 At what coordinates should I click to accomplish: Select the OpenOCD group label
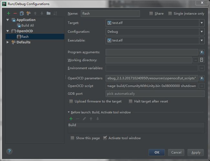tap(25, 31)
